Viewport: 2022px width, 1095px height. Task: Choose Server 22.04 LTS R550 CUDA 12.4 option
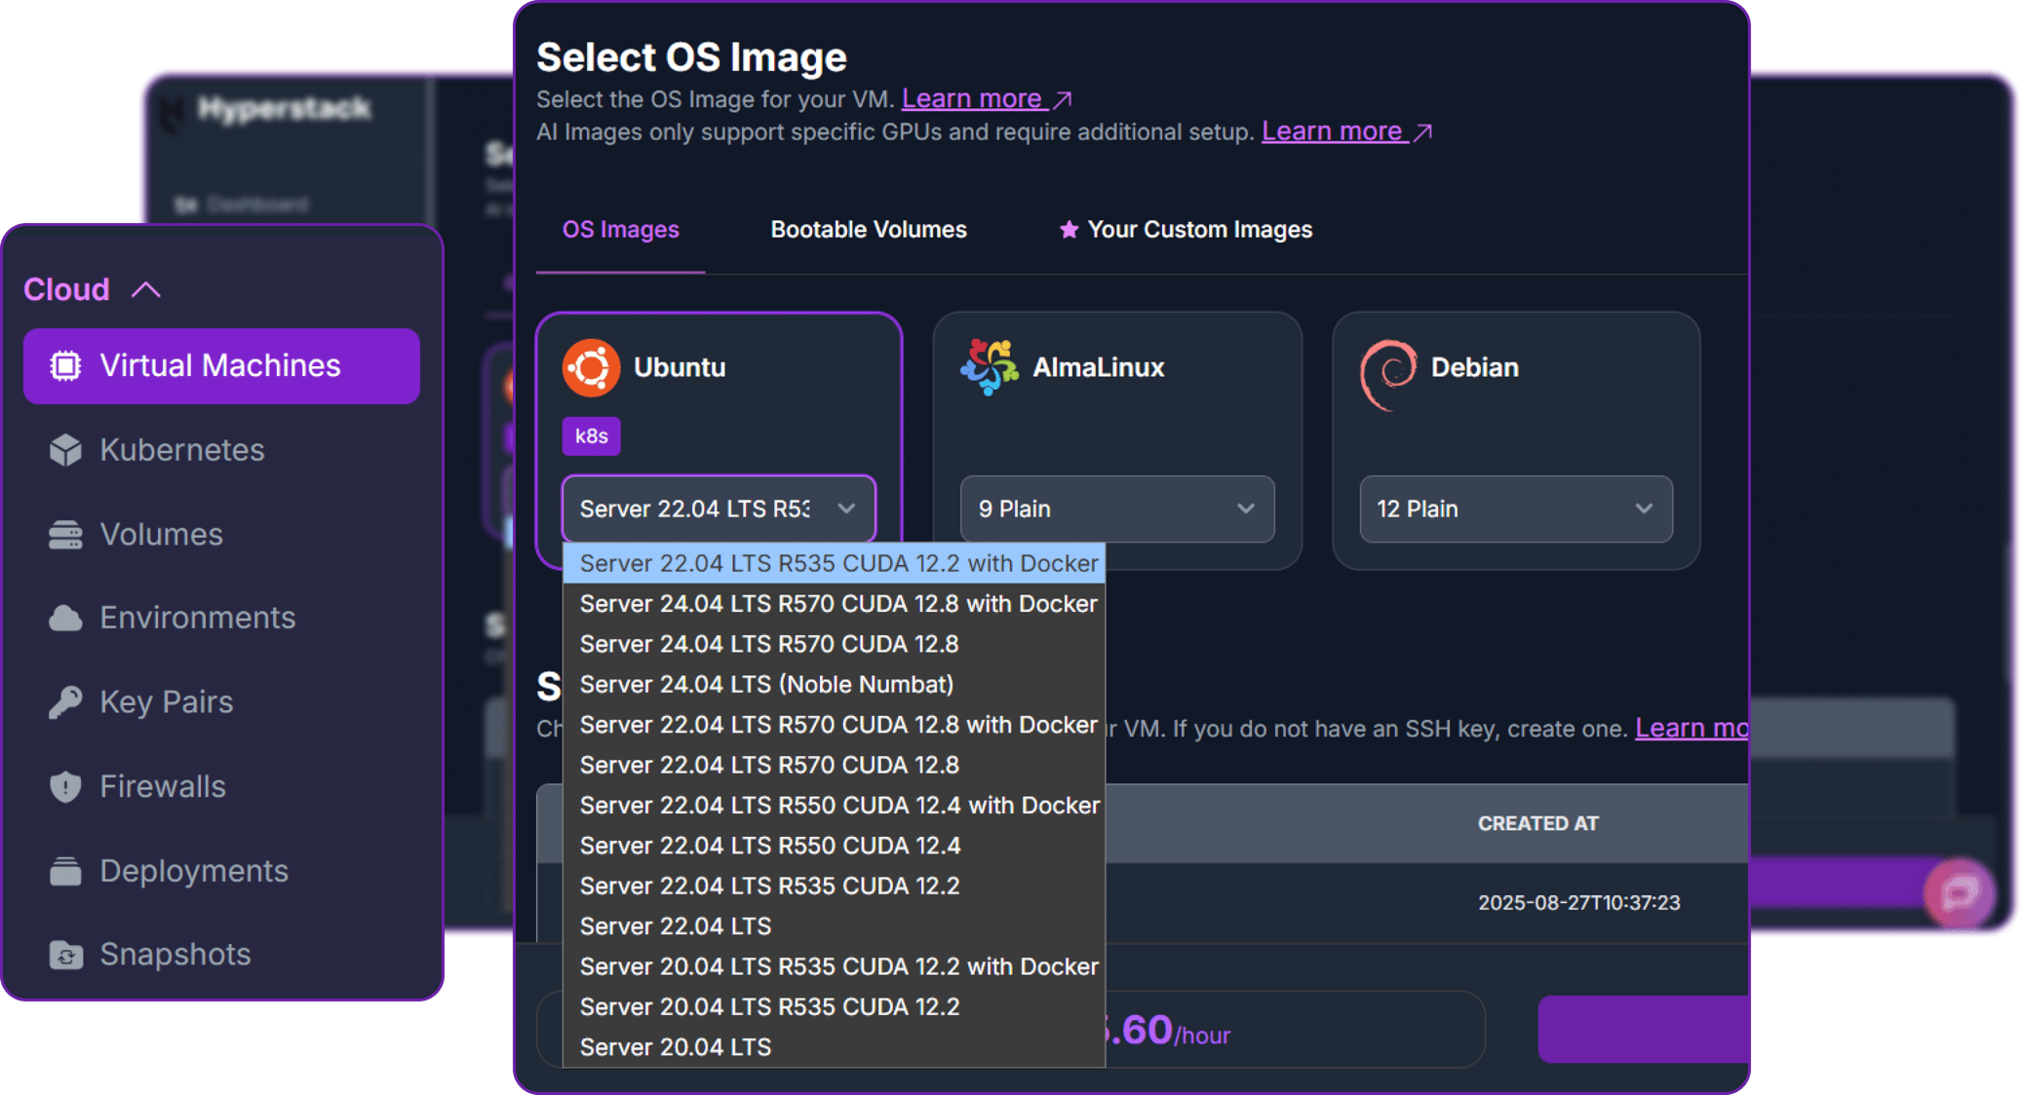pos(770,846)
